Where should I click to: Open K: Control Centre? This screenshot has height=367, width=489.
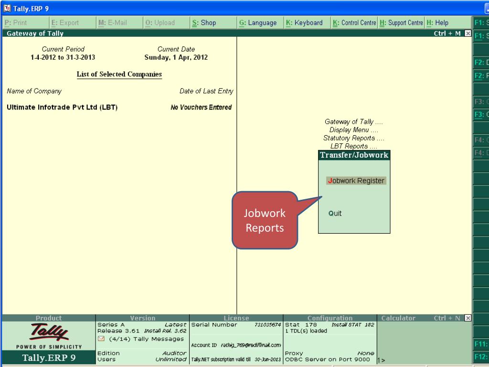pyautogui.click(x=354, y=23)
